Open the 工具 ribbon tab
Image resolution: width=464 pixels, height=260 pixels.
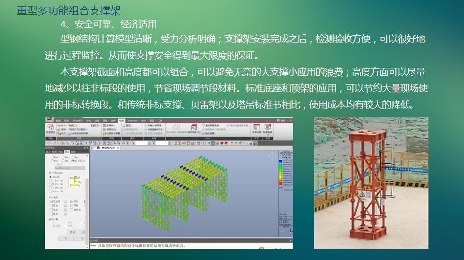160,121
